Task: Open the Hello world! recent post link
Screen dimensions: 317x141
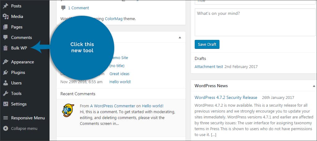Action: pos(120,82)
